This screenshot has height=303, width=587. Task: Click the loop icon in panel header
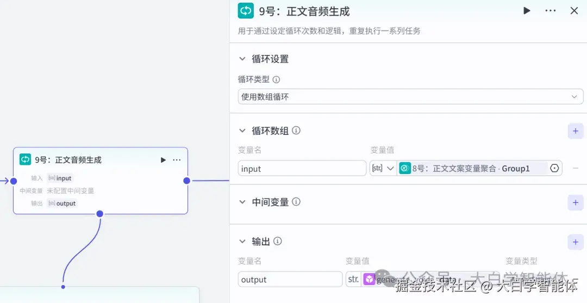click(246, 11)
